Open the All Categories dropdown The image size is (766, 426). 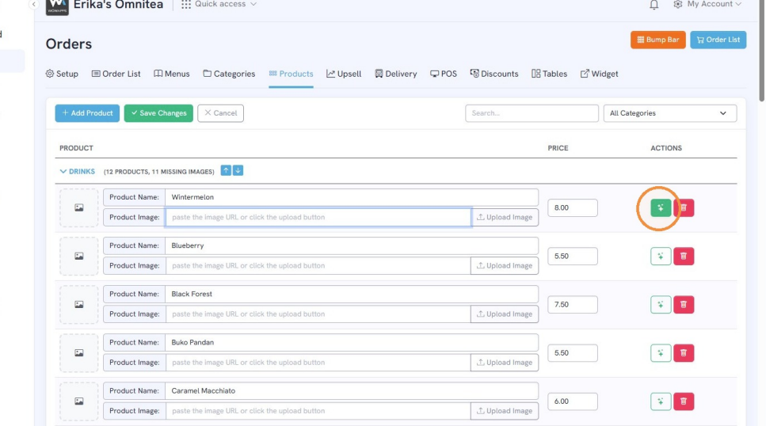pyautogui.click(x=670, y=113)
